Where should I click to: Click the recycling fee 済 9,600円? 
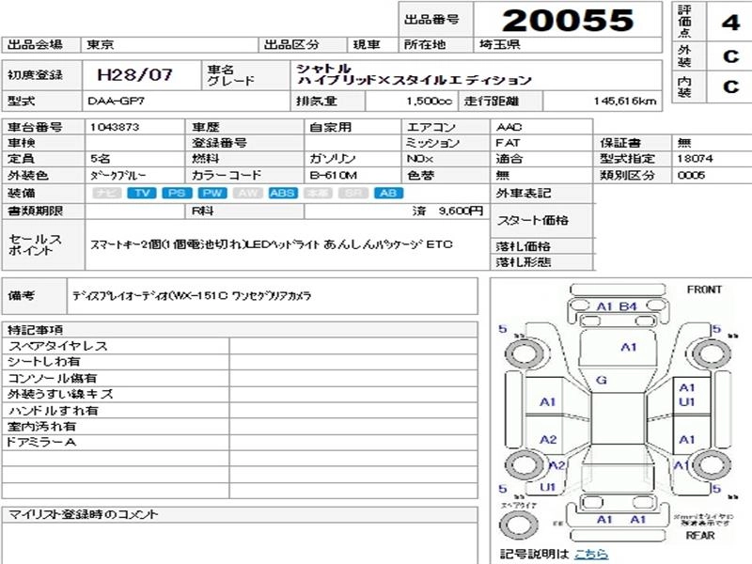(448, 211)
